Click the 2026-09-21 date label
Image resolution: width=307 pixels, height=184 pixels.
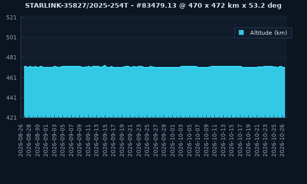130,140
